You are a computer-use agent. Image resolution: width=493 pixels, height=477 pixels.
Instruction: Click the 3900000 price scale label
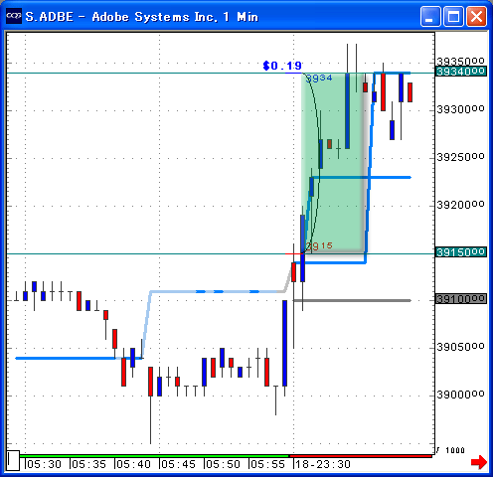coord(460,395)
